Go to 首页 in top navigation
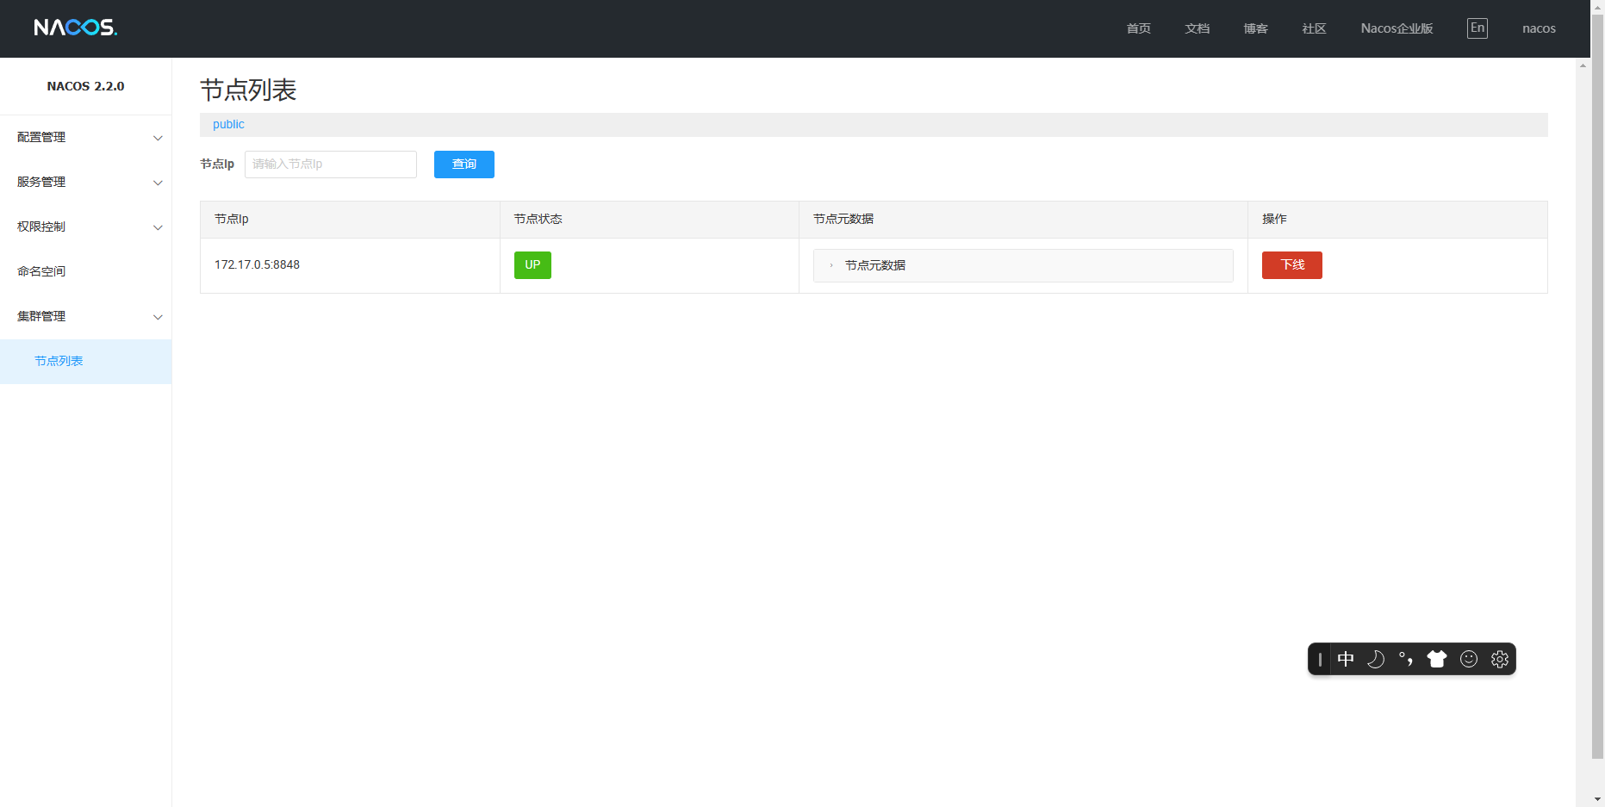Screen dimensions: 1605x807 click(1139, 28)
